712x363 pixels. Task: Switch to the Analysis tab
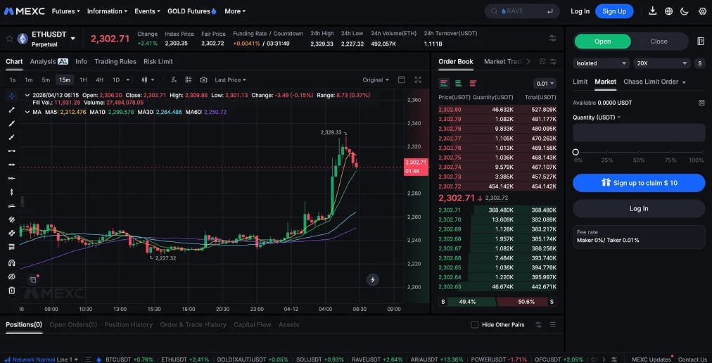(49, 61)
